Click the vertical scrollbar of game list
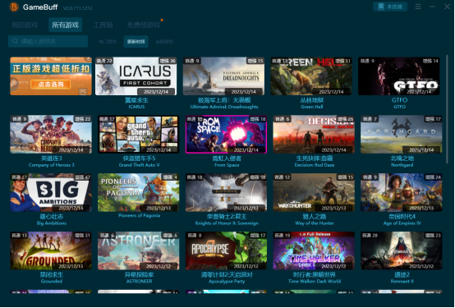 pos(447,109)
